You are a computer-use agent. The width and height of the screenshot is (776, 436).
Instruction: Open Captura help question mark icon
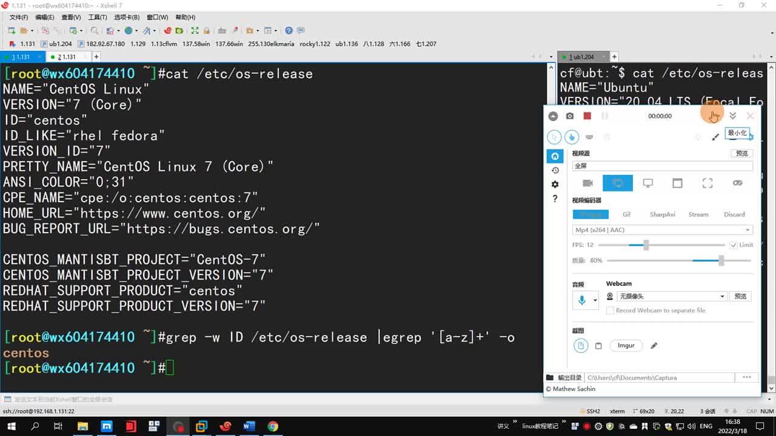(555, 199)
